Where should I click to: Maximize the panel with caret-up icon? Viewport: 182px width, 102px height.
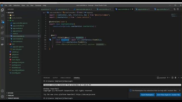pos(179,78)
